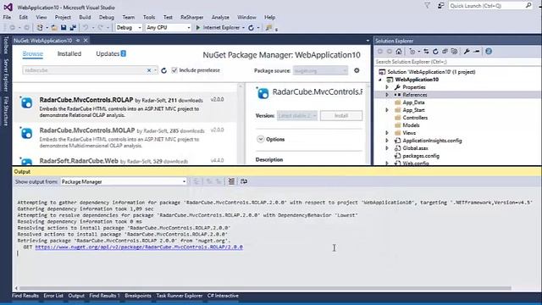This screenshot has width=542, height=305.
Task: Open the Task Runner Explorer tab
Action: 179,296
